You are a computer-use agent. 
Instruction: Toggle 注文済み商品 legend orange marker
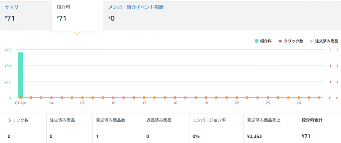[311, 41]
